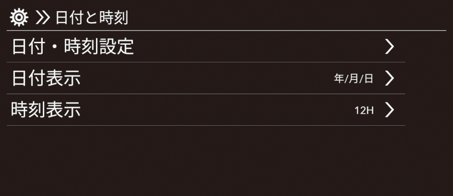Change the 12H time format value
The width and height of the screenshot is (453, 196).
pos(364,111)
